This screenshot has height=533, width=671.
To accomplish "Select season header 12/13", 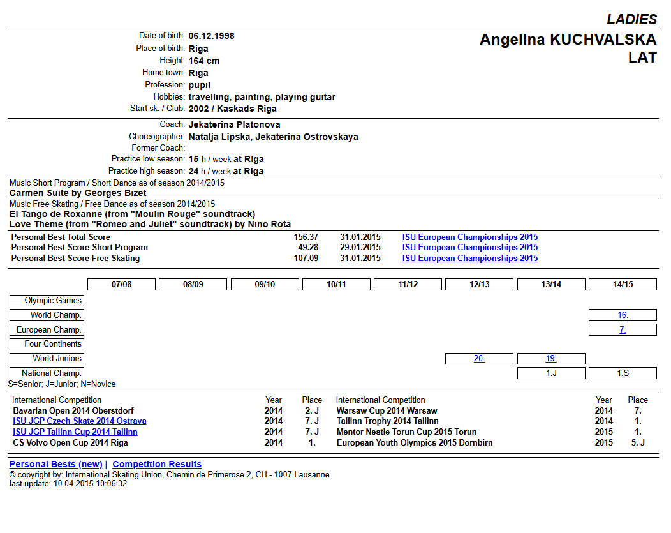I will [x=479, y=284].
